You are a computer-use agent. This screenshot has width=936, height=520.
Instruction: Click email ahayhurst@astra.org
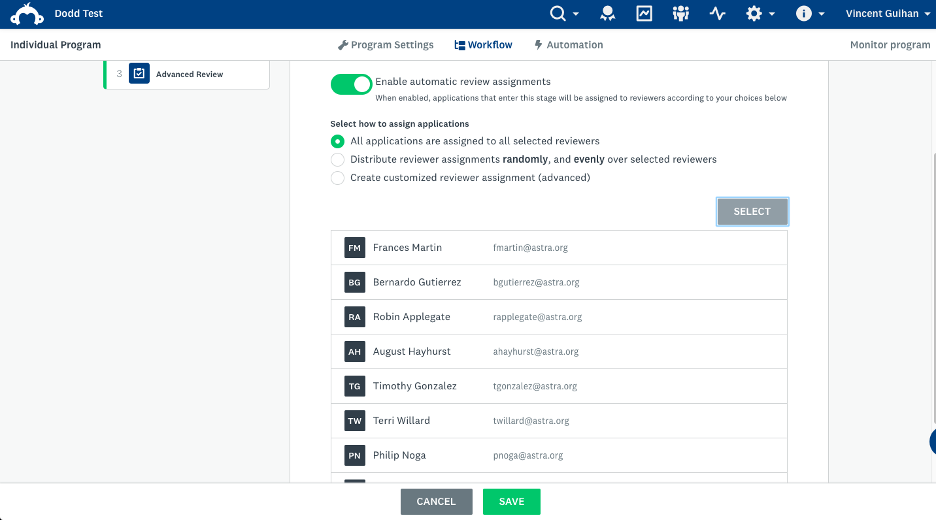coord(536,352)
